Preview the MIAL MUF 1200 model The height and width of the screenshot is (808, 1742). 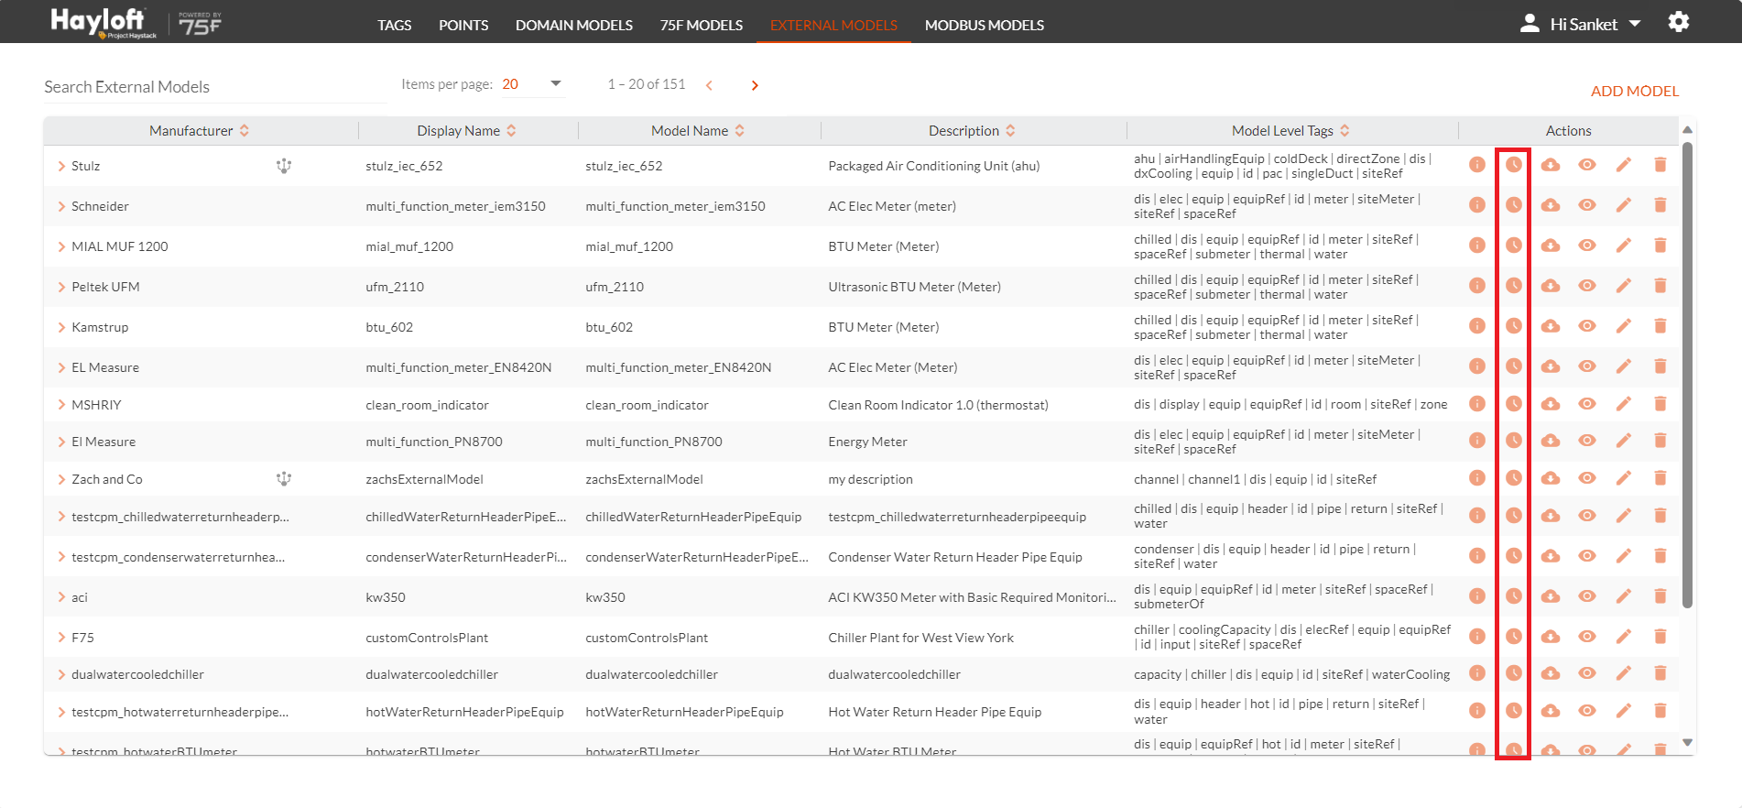click(x=1587, y=246)
